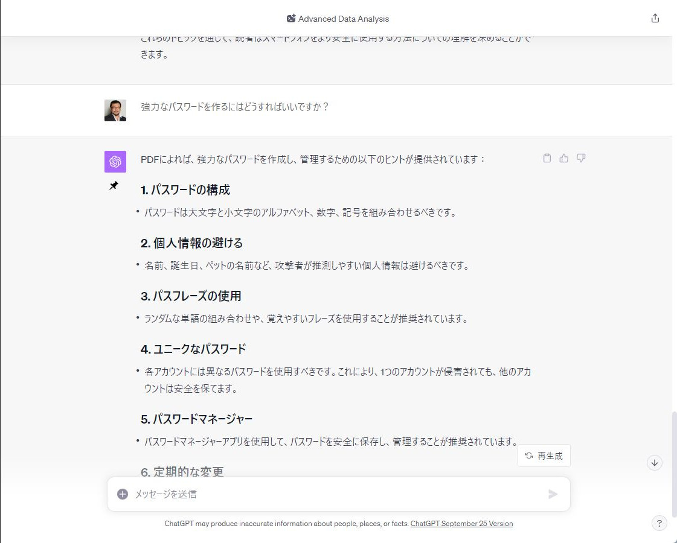Select the Advanced Data Analysis header title

point(344,18)
